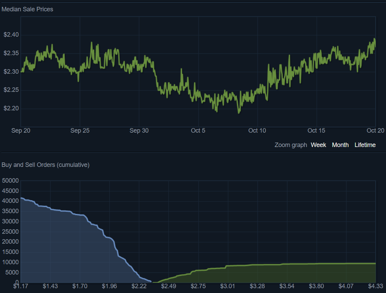Click the 5000 order count axis label
386x293 pixels.
pos(12,272)
